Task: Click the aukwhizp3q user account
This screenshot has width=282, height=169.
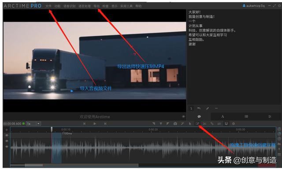Action: [254, 6]
